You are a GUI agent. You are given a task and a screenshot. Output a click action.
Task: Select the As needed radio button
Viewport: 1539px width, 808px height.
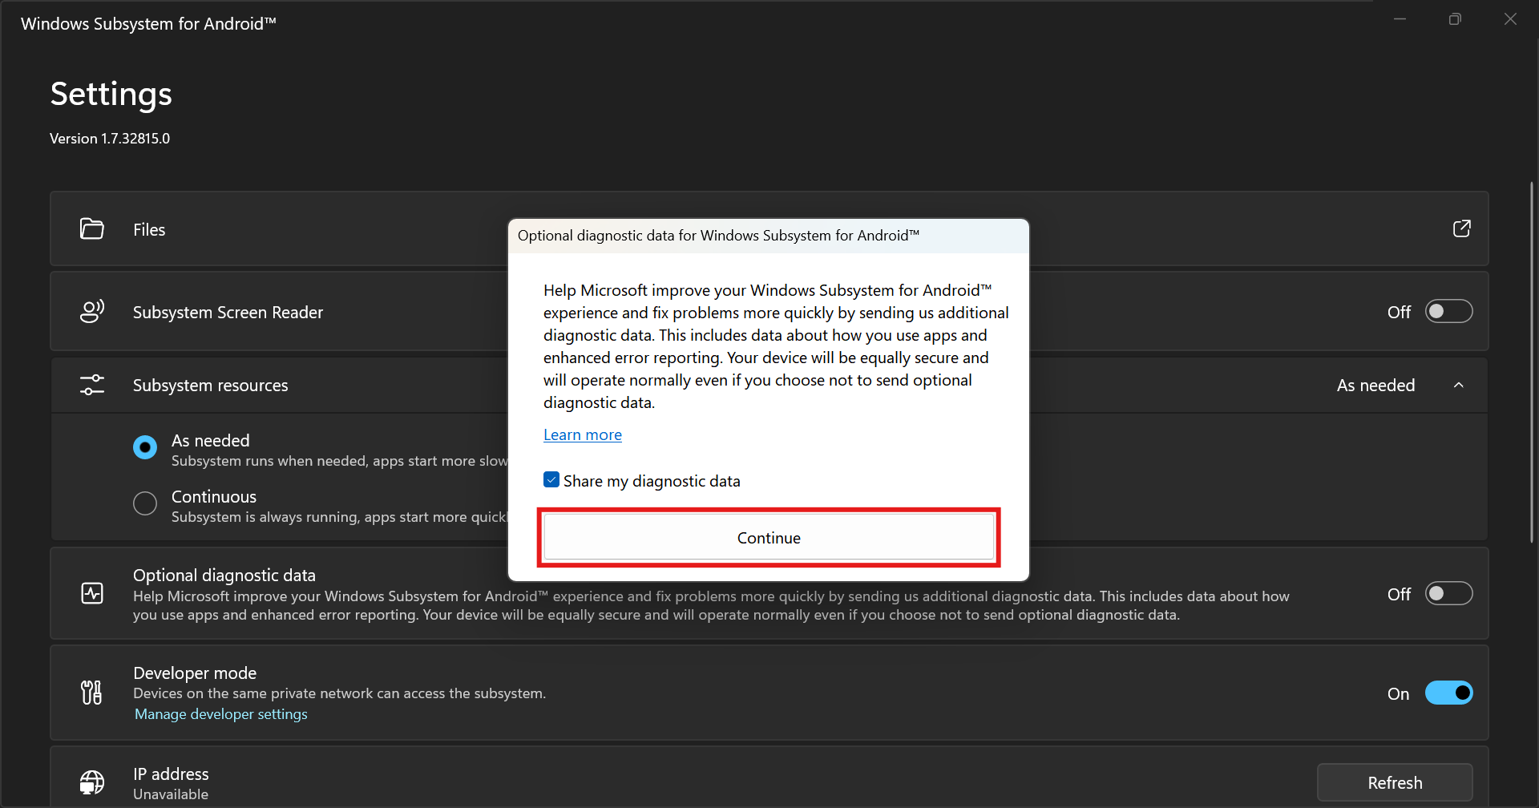[145, 447]
